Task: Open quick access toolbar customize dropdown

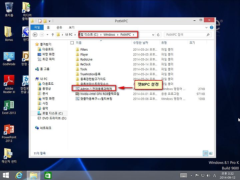Action: [x=49, y=21]
